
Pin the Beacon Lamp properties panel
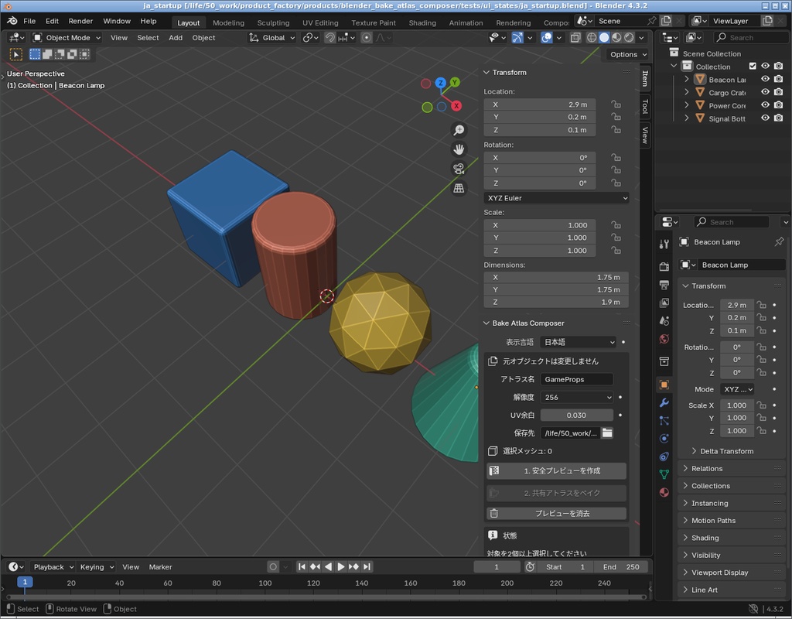[x=779, y=242]
